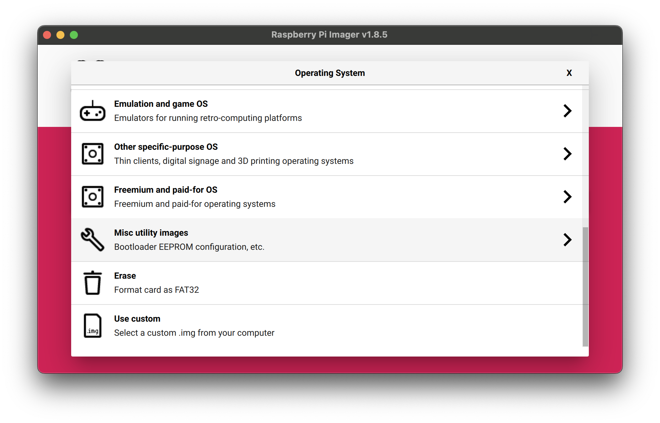Open Emulation and game OS title
This screenshot has width=660, height=423.
point(161,104)
